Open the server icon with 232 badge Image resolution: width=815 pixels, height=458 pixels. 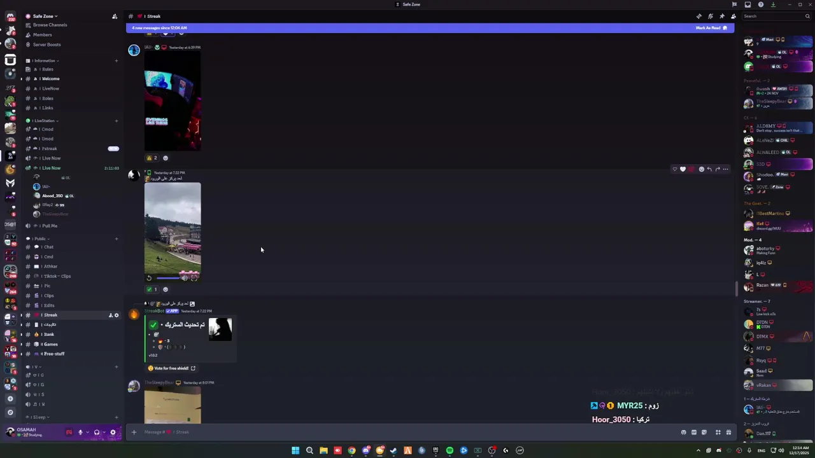point(10,17)
